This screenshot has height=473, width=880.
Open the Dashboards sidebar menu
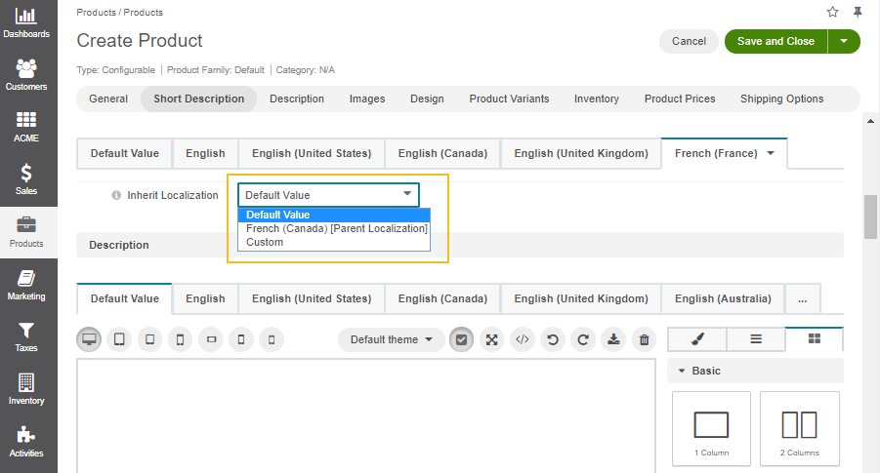pyautogui.click(x=26, y=23)
